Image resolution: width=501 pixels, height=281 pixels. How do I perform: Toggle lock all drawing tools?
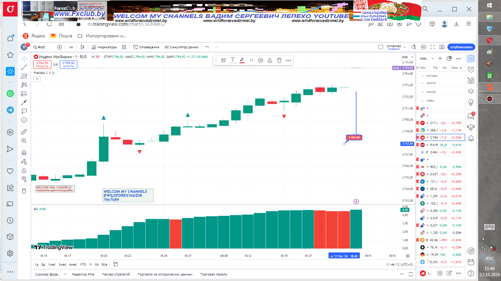[24, 170]
